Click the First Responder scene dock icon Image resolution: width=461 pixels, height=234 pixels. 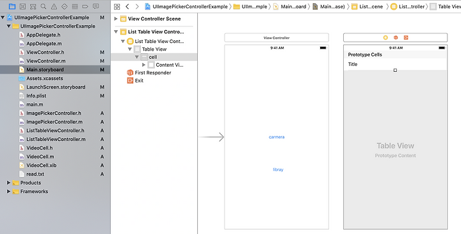pos(396,38)
